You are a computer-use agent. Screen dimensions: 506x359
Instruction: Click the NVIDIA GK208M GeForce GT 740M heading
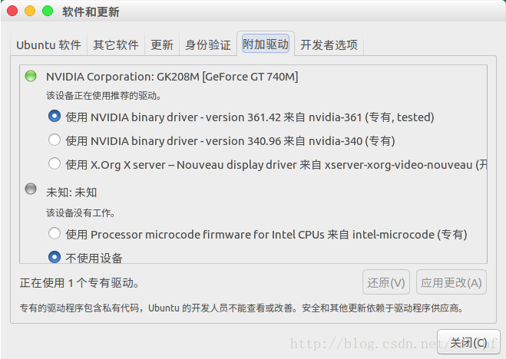[172, 77]
